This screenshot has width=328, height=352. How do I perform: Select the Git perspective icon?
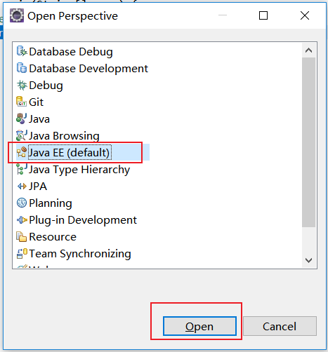point(21,102)
